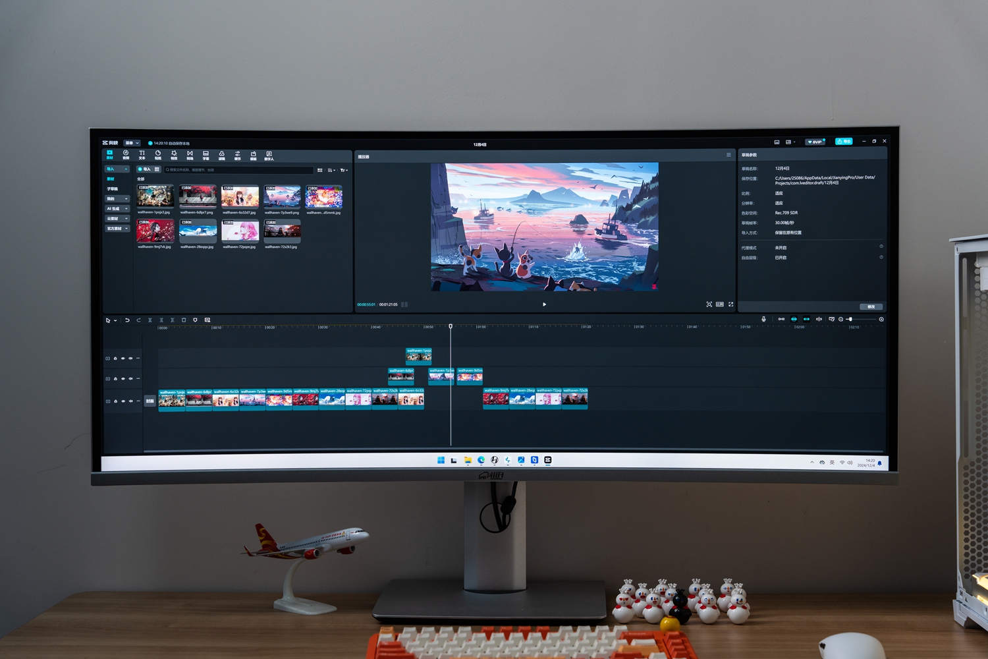Screen dimensions: 988x659
Task: Mute the middle track speaker icon
Action: coord(130,378)
